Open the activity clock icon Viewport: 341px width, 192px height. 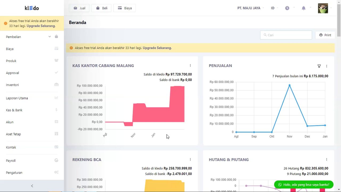[287, 8]
